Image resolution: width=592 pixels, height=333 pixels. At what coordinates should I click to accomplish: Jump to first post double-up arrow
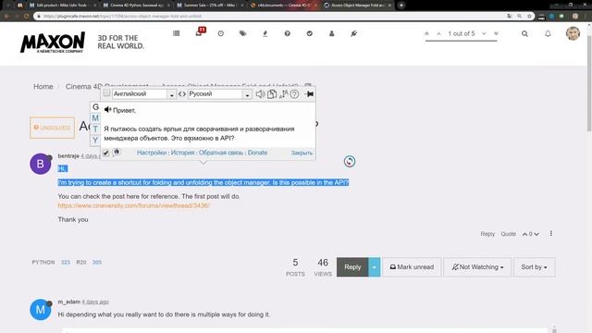427,33
